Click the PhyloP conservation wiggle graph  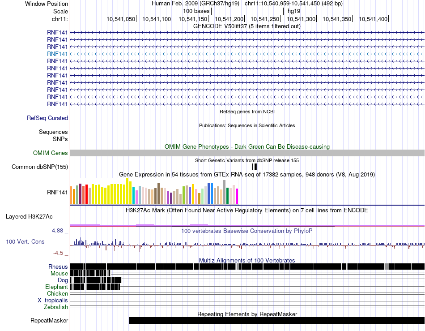[247, 244]
